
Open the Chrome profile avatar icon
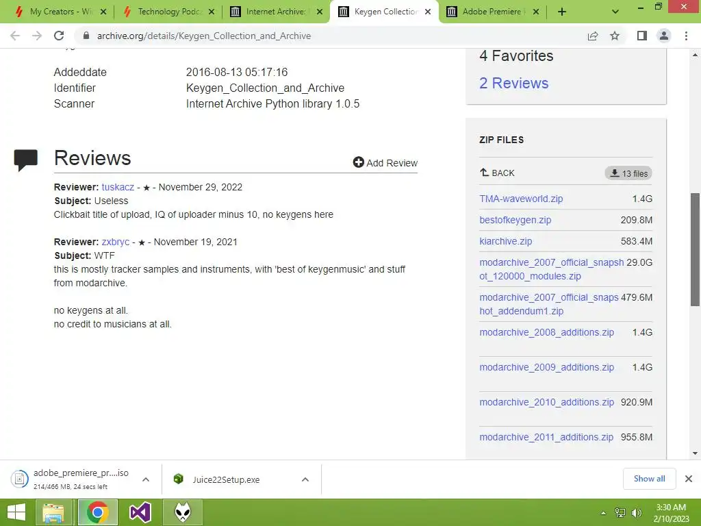[664, 36]
